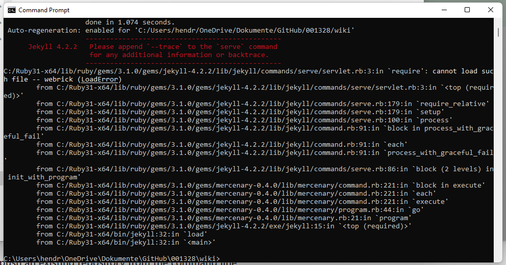Click 'for any additional information or backtrace.' line
The image size is (506, 265).
(x=179, y=55)
